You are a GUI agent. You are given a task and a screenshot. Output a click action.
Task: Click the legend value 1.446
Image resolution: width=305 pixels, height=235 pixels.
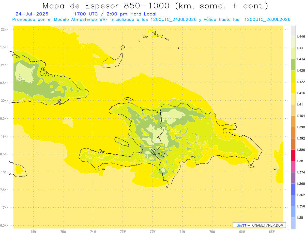(300, 37)
